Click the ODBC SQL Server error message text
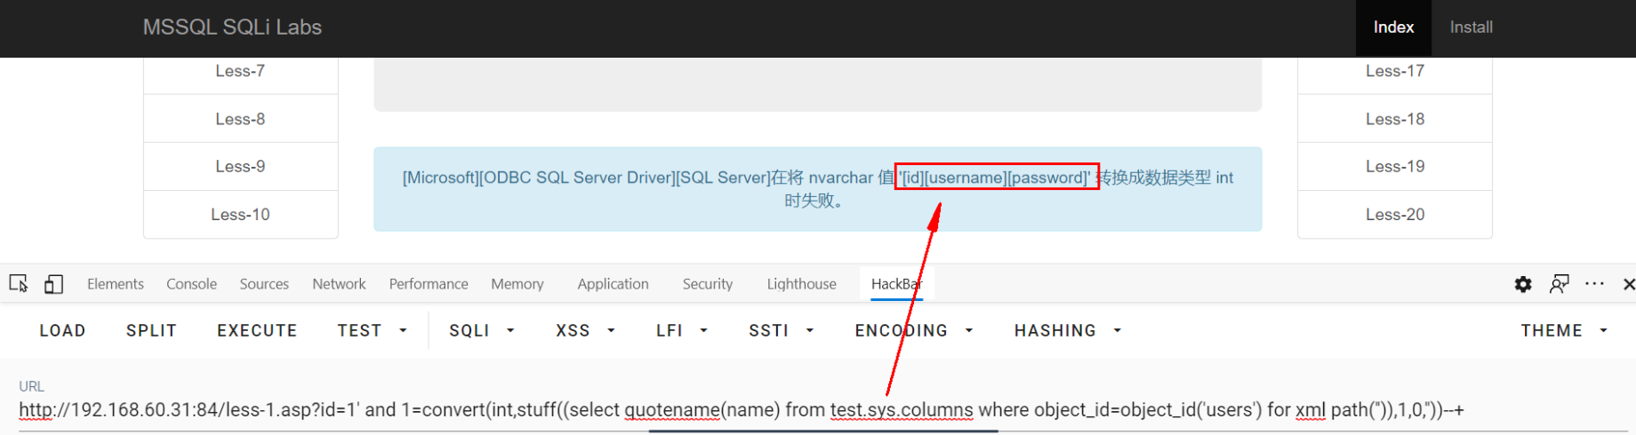 [x=817, y=189]
